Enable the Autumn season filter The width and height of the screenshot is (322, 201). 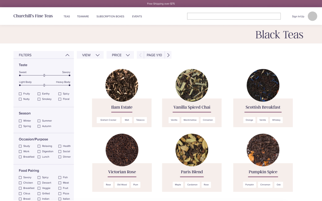coord(39,126)
